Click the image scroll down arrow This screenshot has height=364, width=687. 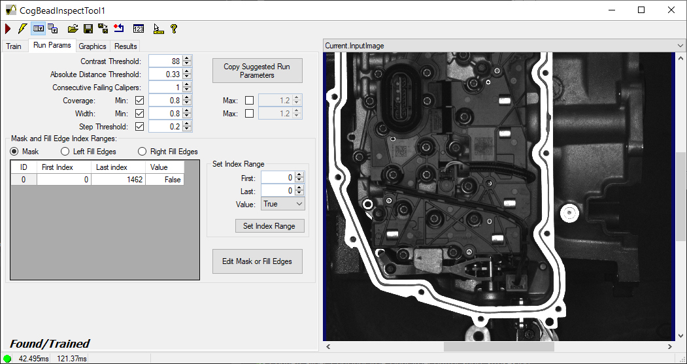(x=680, y=336)
